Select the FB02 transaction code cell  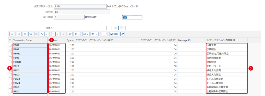pos(30,45)
